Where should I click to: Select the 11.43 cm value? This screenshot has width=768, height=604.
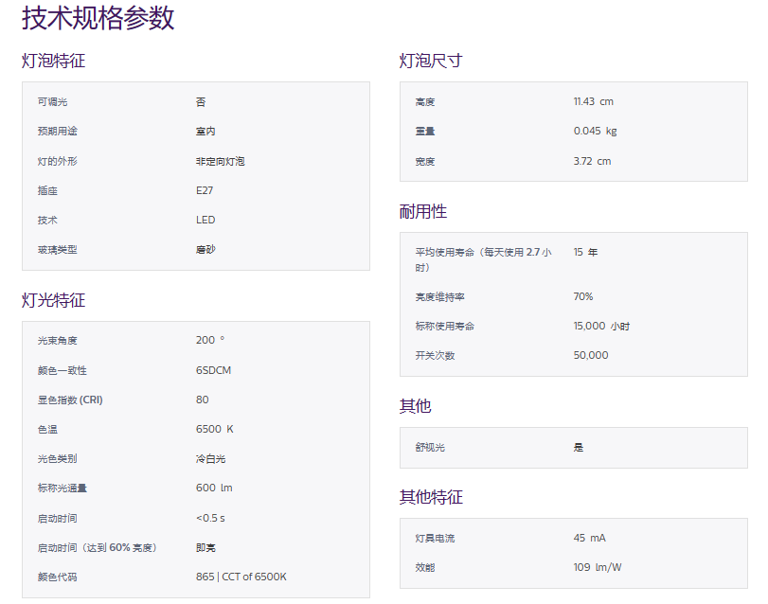tap(593, 101)
